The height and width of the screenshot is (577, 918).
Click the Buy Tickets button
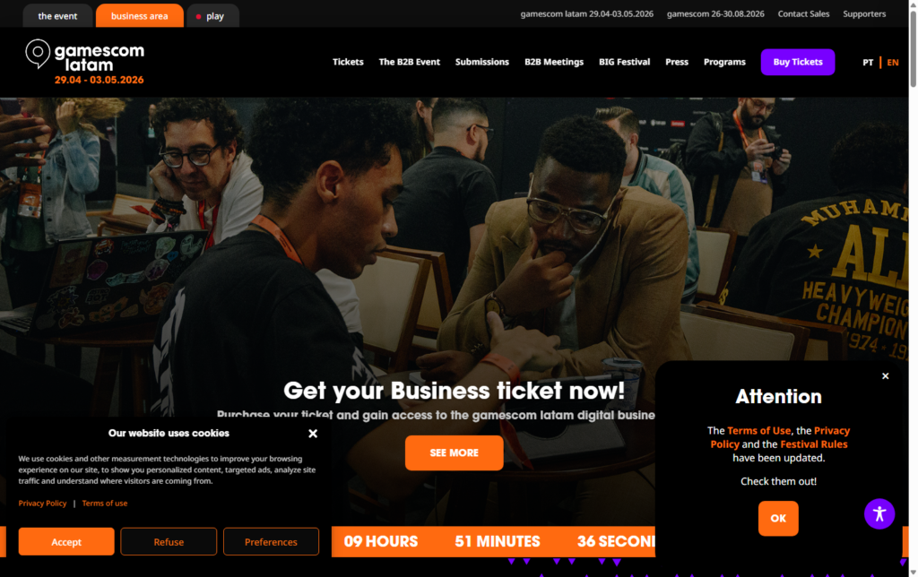pos(797,62)
